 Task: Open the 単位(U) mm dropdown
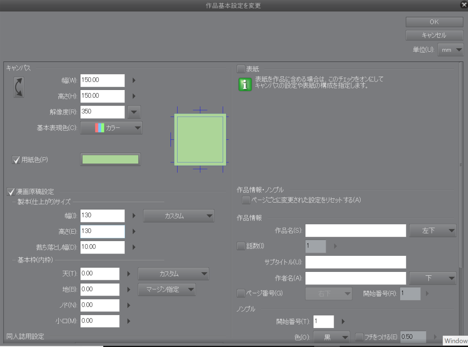450,50
